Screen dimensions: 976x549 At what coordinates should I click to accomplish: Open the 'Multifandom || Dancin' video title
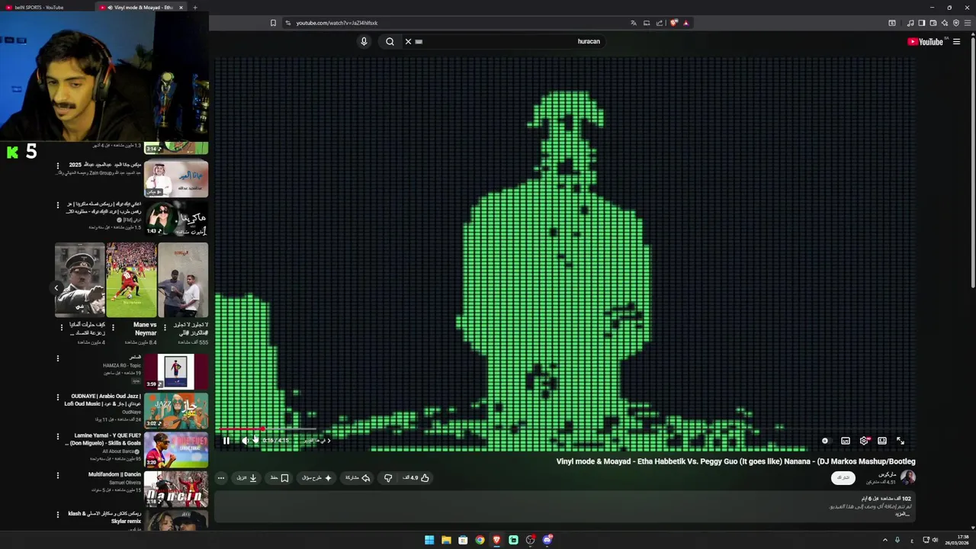tap(114, 474)
